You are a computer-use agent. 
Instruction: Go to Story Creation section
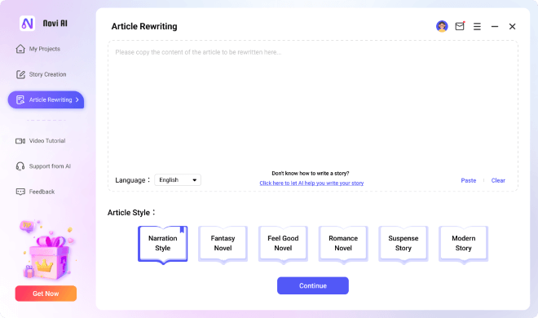tap(41, 74)
